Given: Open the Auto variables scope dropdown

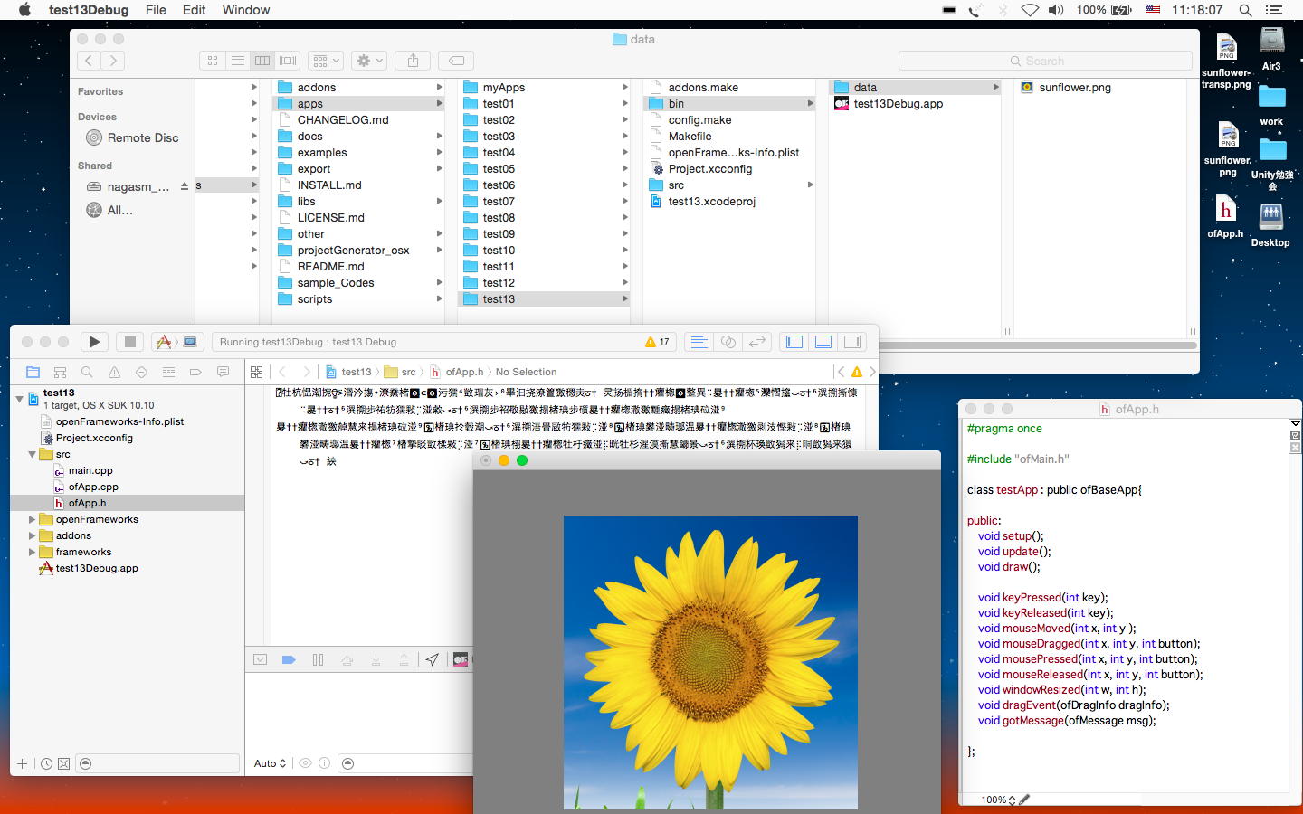Looking at the screenshot, I should (270, 763).
